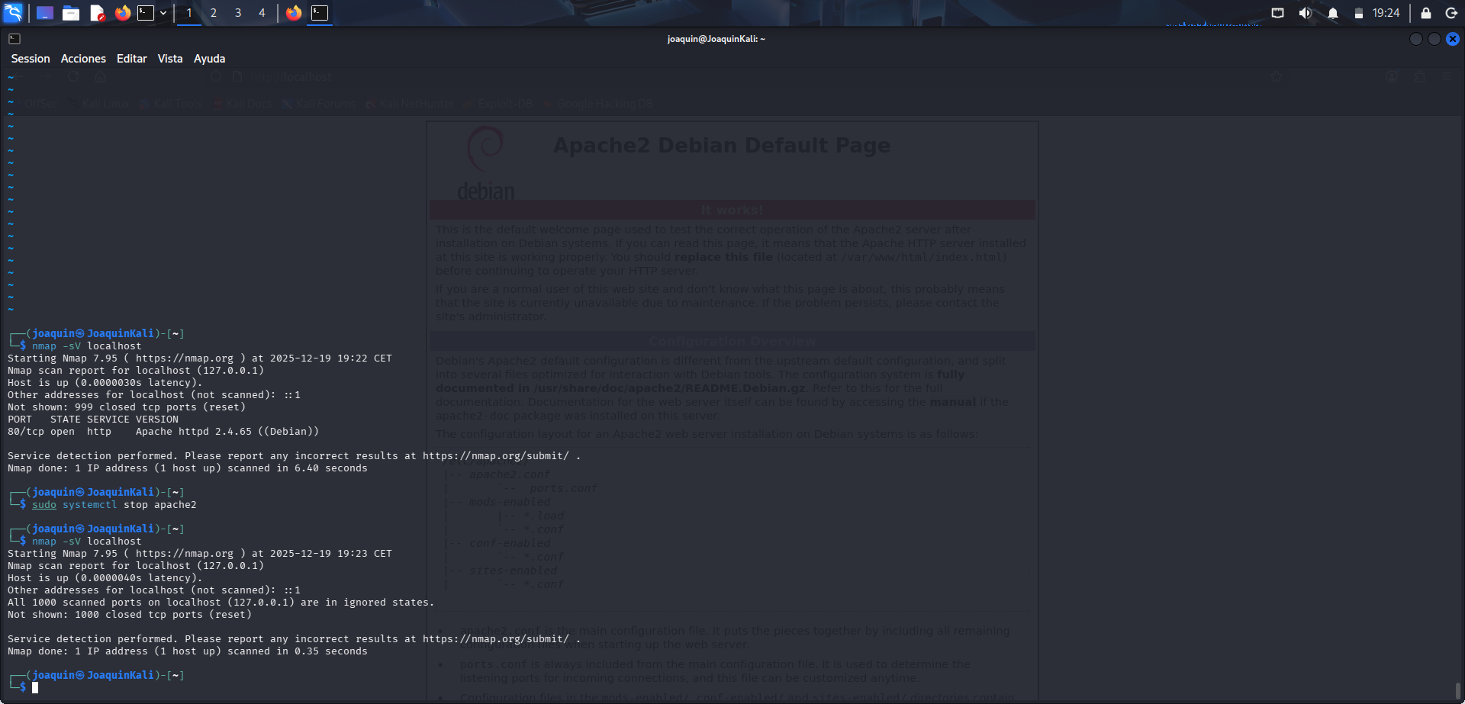1465x704 pixels.
Task: Open the Vista menu
Action: (x=169, y=58)
